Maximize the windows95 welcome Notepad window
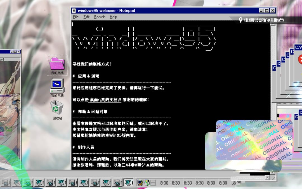Viewport: 302px width, 189px height. 266,11
